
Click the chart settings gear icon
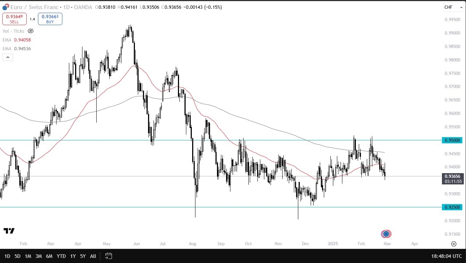tap(454, 244)
